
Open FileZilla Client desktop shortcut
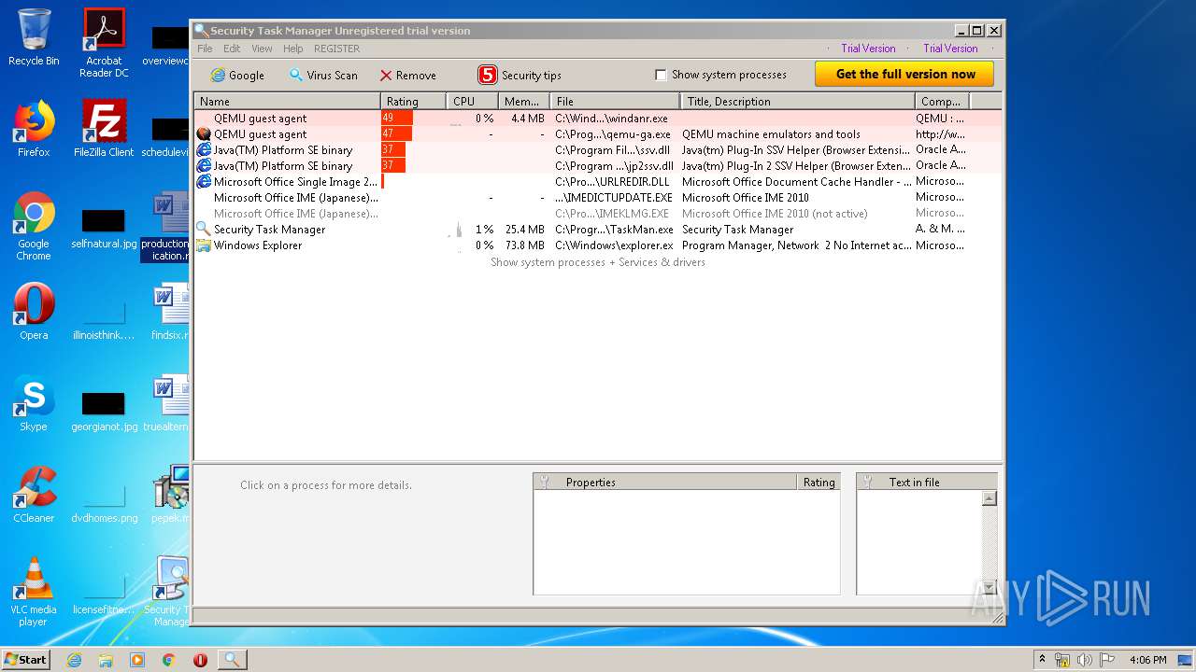[x=104, y=129]
